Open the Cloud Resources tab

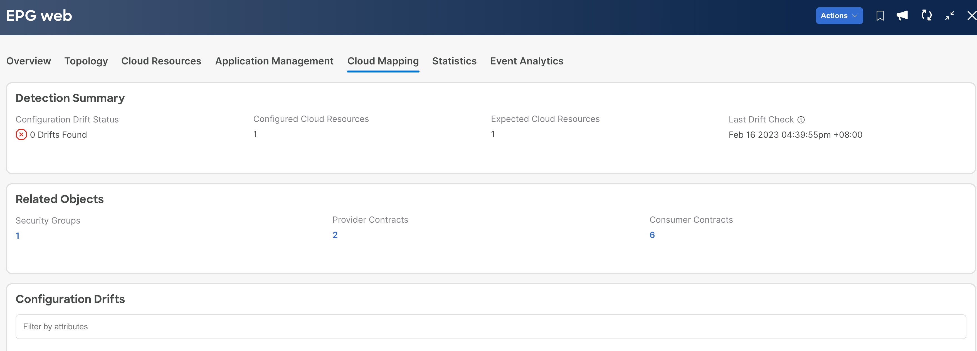click(161, 61)
